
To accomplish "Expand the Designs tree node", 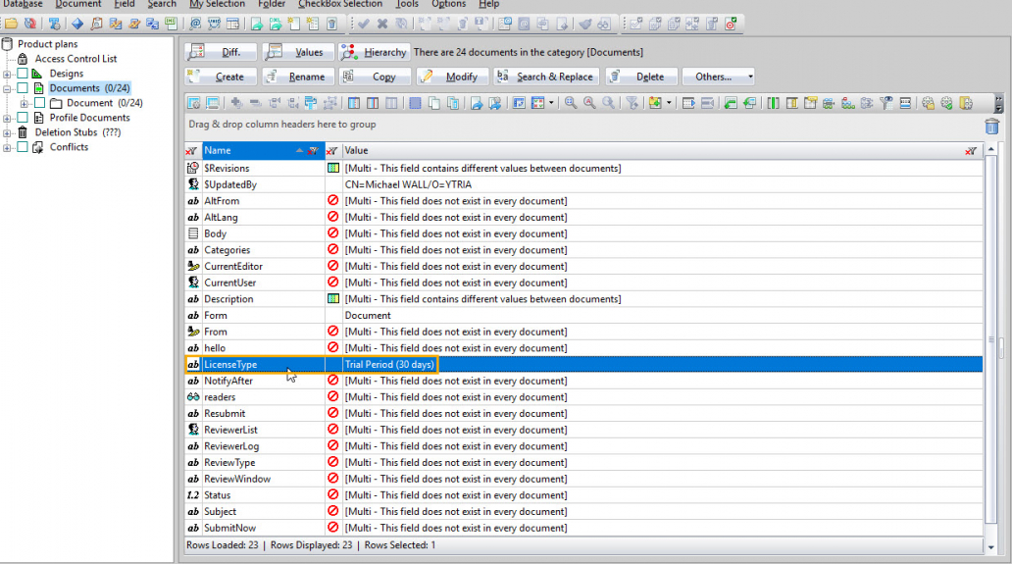I will point(7,74).
